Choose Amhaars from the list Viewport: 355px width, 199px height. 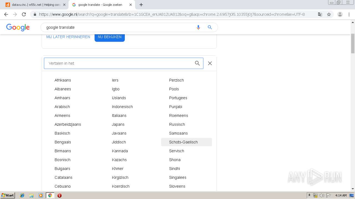[62, 98]
